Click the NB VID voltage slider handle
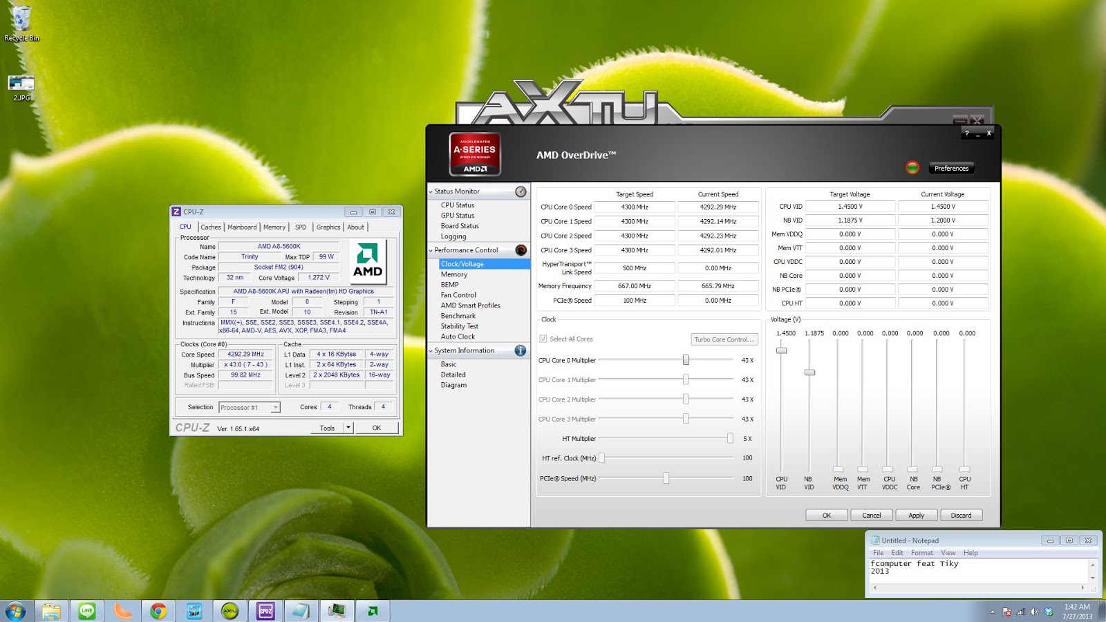The height and width of the screenshot is (622, 1106). (x=809, y=373)
